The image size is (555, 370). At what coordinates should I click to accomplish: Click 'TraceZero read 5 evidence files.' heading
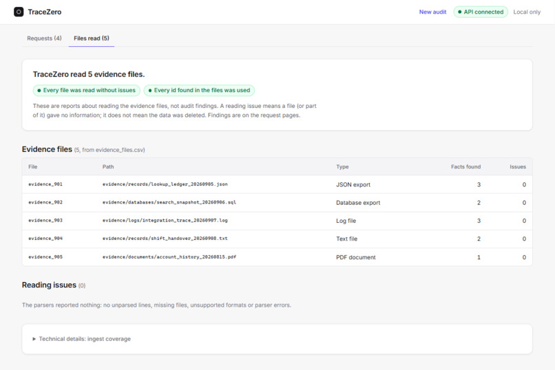pos(89,74)
